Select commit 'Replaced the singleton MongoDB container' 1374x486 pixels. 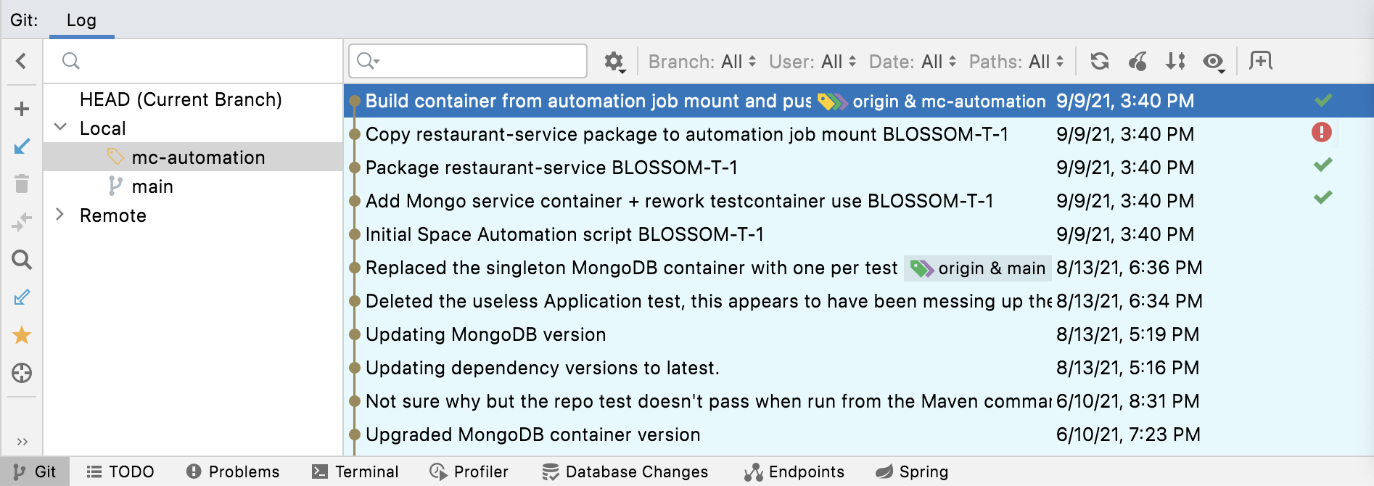pos(859,268)
